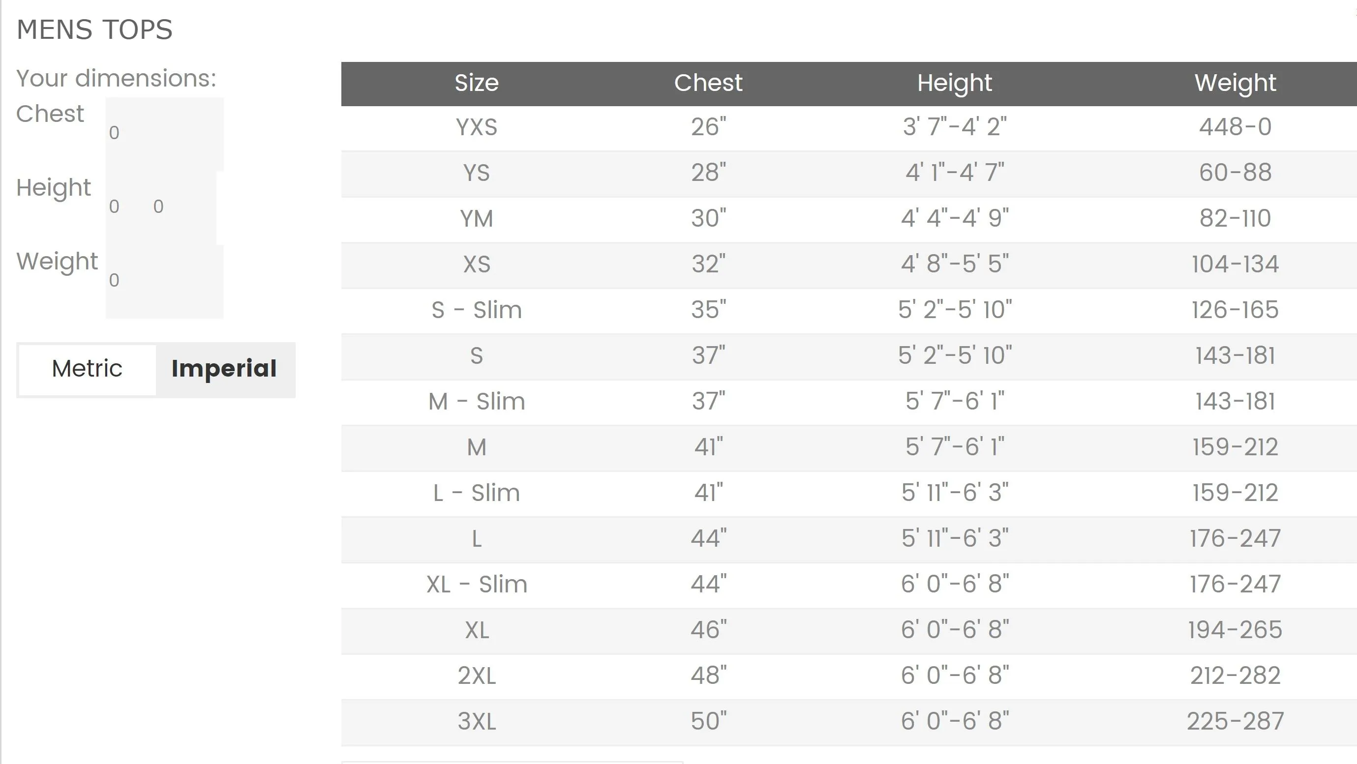This screenshot has width=1357, height=764.
Task: Click the Weight input field
Action: (x=164, y=281)
